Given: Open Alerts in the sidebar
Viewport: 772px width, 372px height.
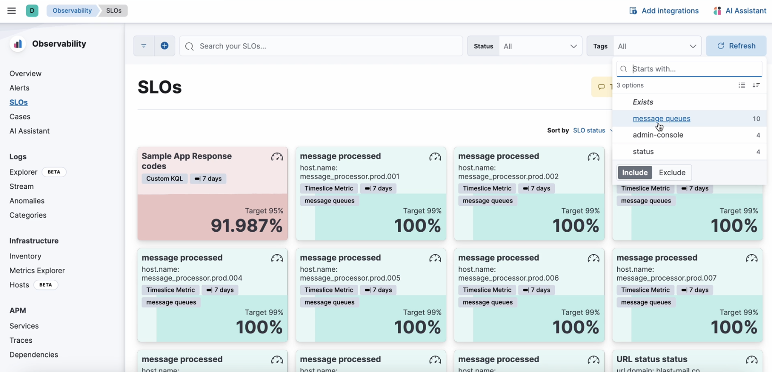Looking at the screenshot, I should coord(19,88).
